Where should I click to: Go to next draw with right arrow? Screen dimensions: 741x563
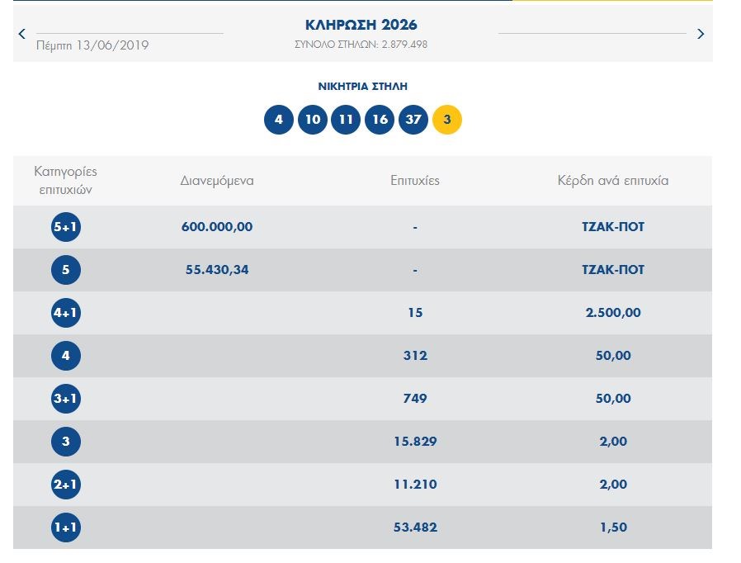pyautogui.click(x=701, y=34)
